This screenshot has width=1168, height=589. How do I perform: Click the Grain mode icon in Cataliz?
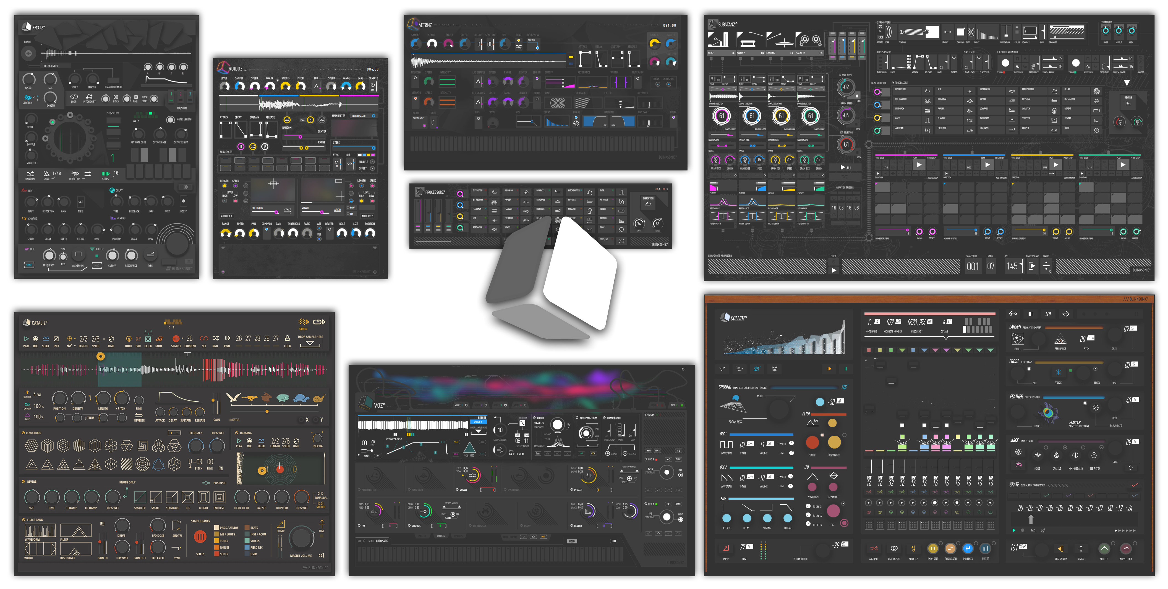pos(303,322)
